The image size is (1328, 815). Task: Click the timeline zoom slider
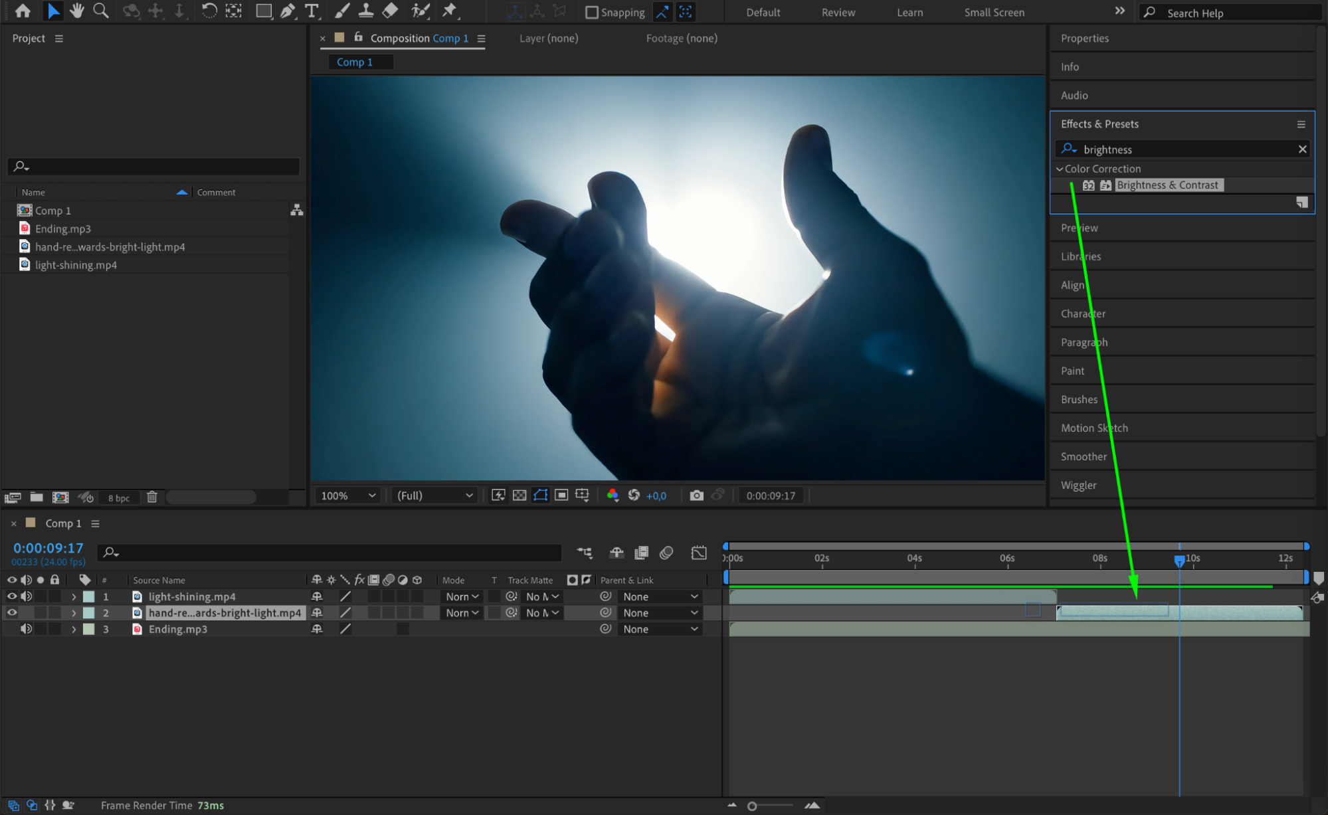coord(752,806)
